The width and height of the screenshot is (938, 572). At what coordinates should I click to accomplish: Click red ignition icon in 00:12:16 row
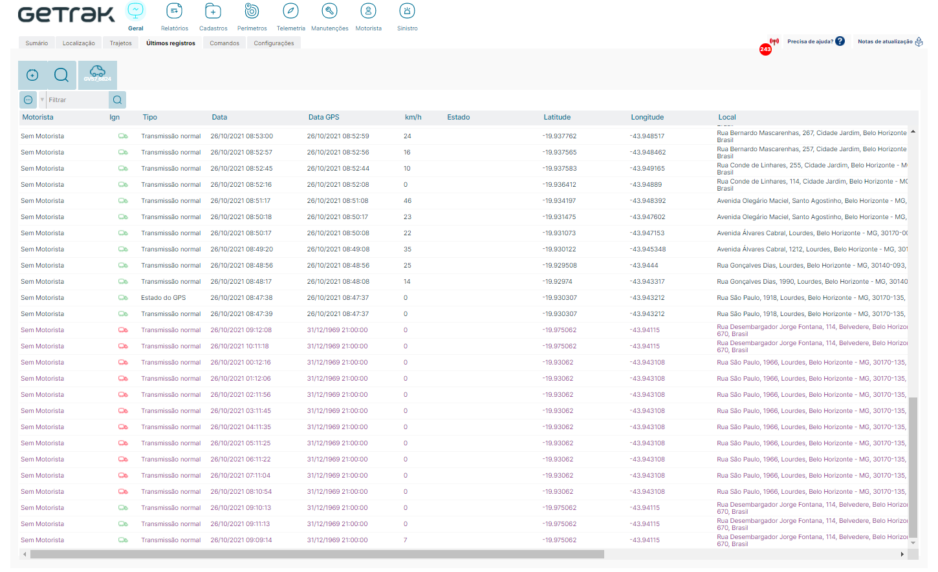123,363
